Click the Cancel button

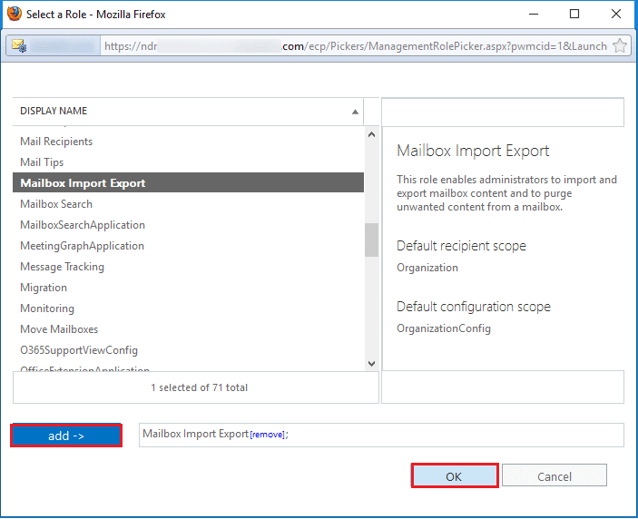pos(555,475)
